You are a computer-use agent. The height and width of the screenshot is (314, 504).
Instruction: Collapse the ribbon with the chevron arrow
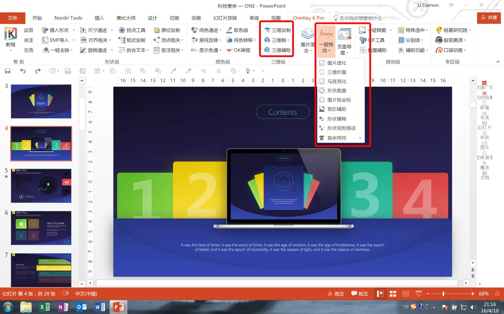coord(498,62)
